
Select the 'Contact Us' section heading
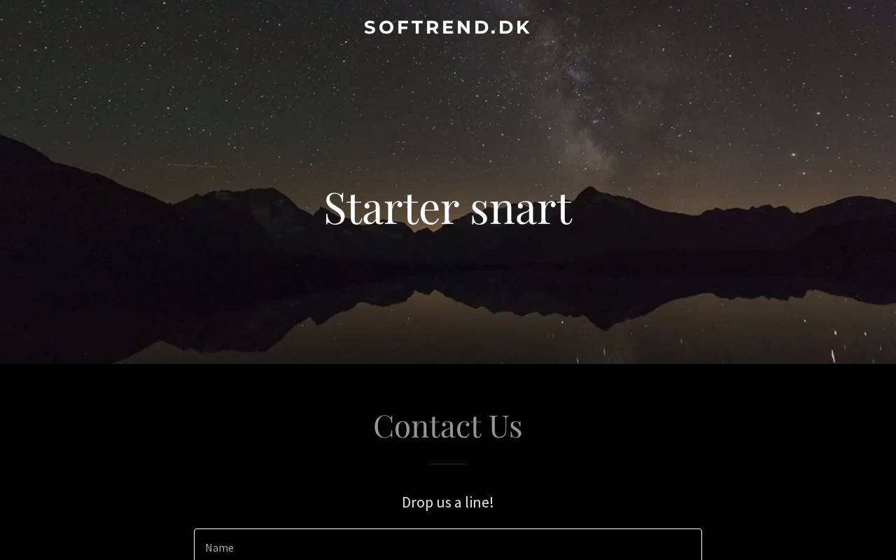[x=448, y=426]
